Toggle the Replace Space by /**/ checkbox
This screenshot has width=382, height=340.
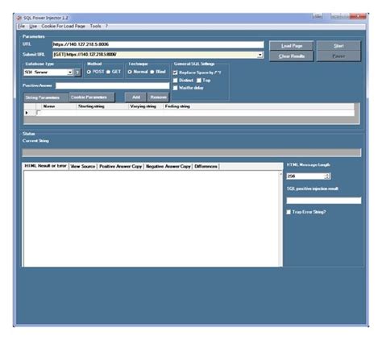(x=175, y=73)
